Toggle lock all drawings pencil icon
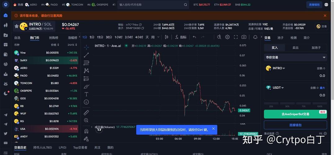Screen dimensions: 334x155 (86, 139)
